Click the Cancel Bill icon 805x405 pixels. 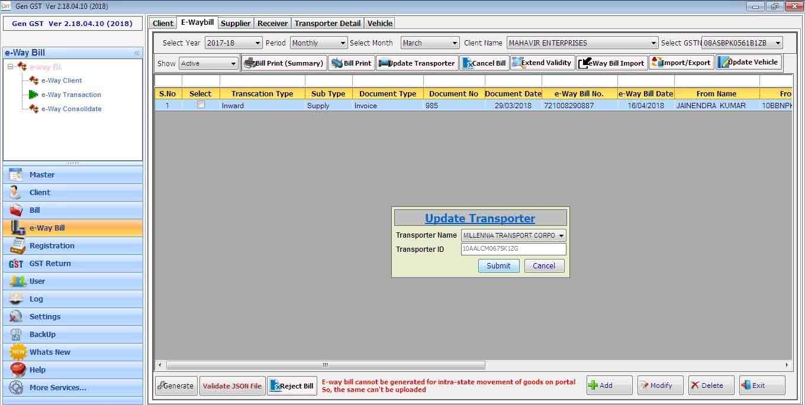pyautogui.click(x=466, y=63)
